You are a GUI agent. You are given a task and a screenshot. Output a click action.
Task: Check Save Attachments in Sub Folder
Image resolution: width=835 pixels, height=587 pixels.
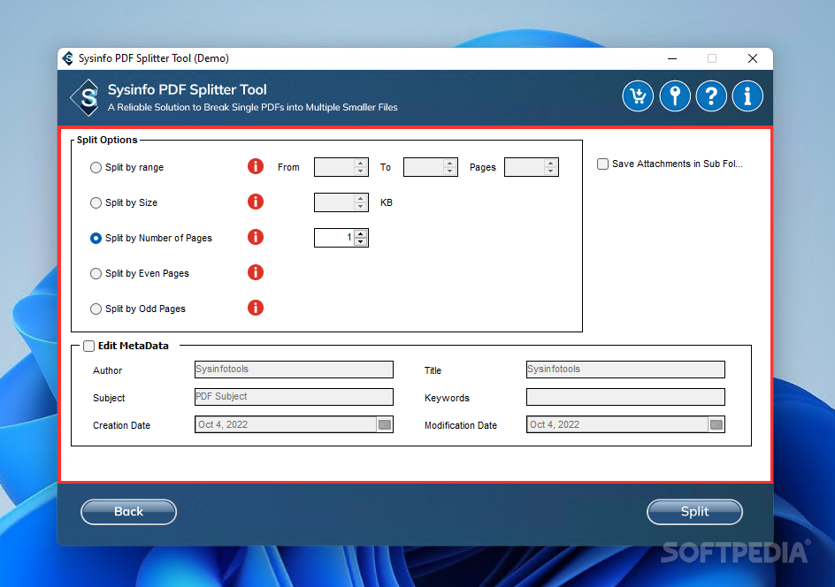tap(603, 164)
